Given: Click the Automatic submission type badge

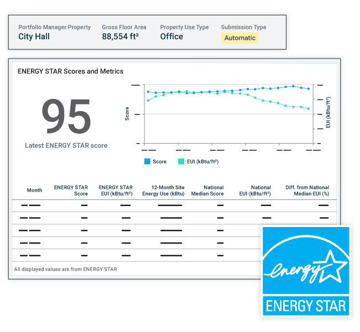Looking at the screenshot, I should tap(239, 38).
